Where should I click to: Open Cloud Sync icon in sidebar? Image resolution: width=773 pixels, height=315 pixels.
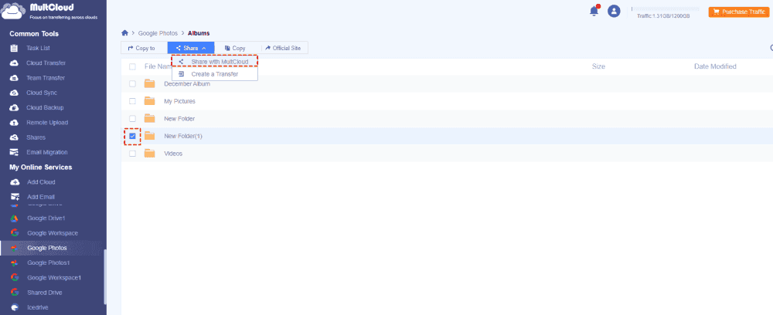(x=15, y=93)
